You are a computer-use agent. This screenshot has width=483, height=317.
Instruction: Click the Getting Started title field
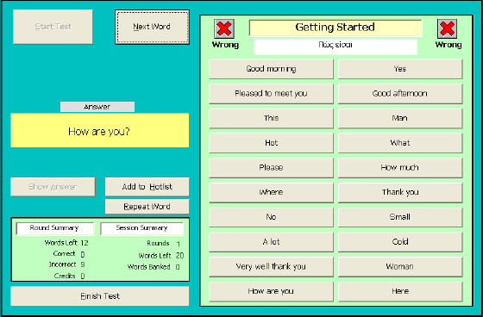(x=336, y=28)
